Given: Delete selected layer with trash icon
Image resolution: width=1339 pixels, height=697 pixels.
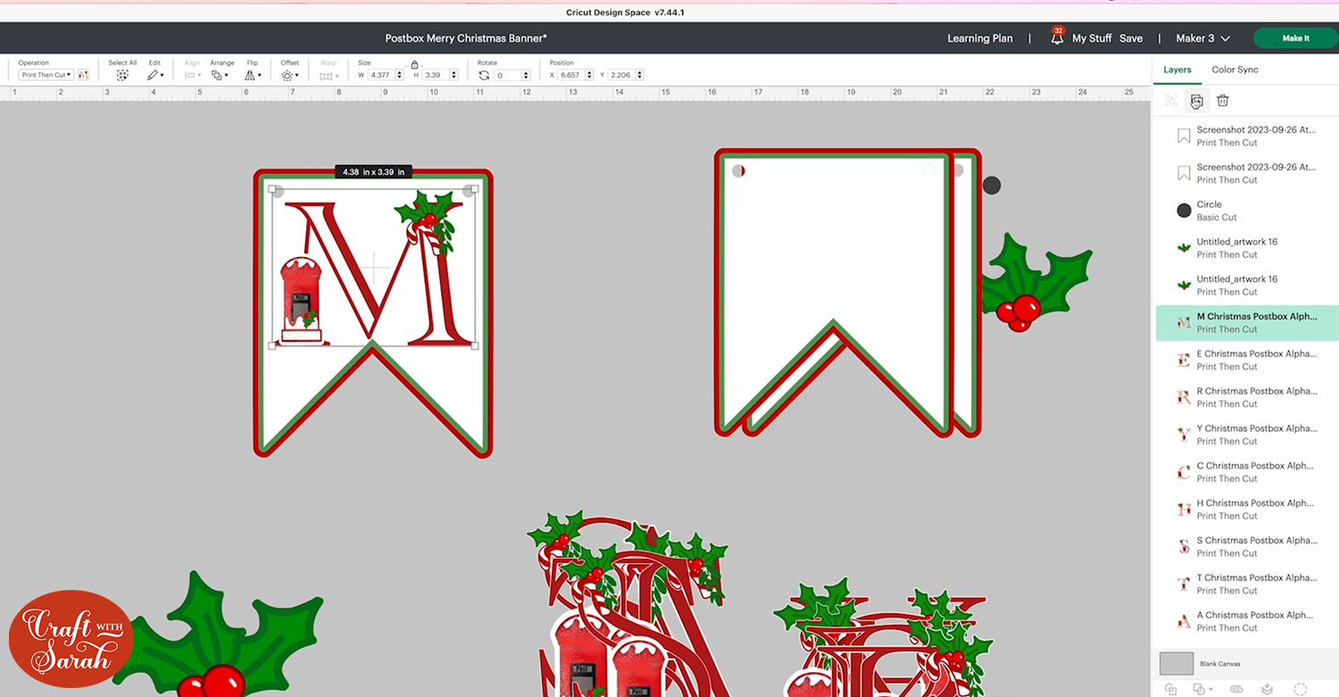Looking at the screenshot, I should tap(1222, 101).
